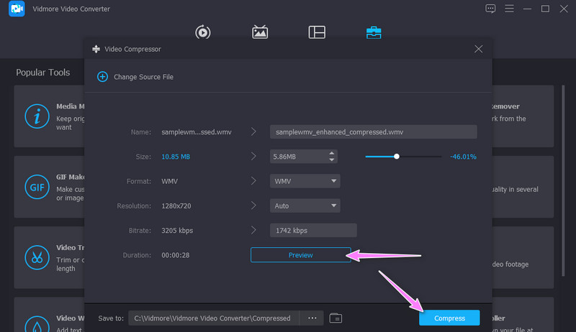This screenshot has height=332, width=576.
Task: Open the Collage tab icon
Action: pyautogui.click(x=316, y=32)
